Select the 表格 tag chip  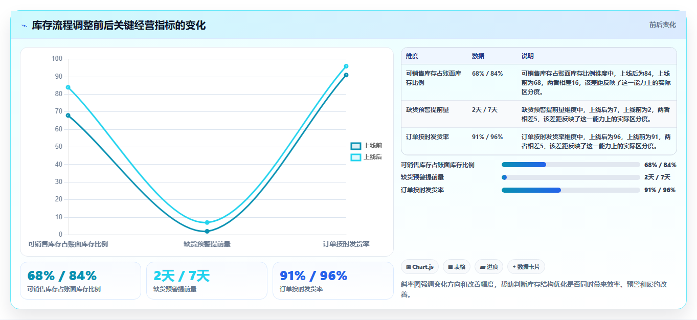[457, 267]
